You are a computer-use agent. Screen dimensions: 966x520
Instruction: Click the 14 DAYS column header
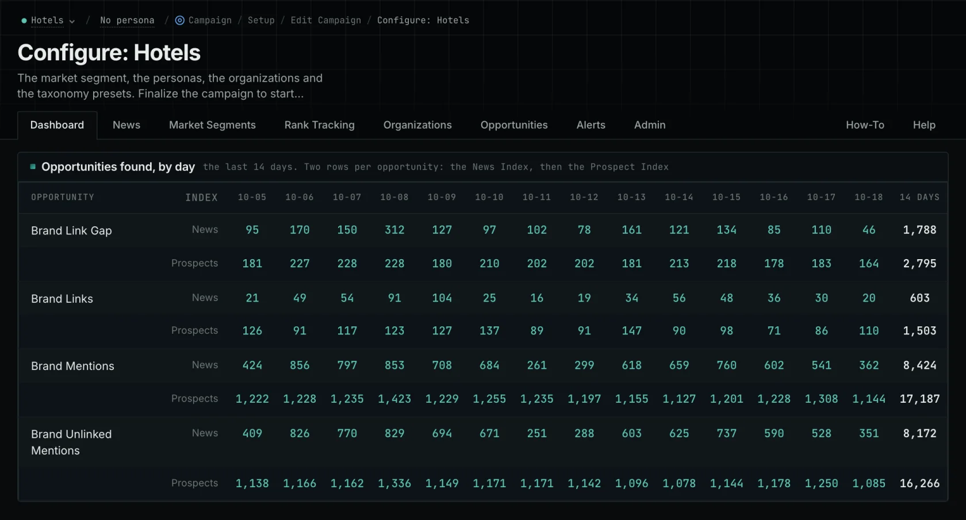919,197
